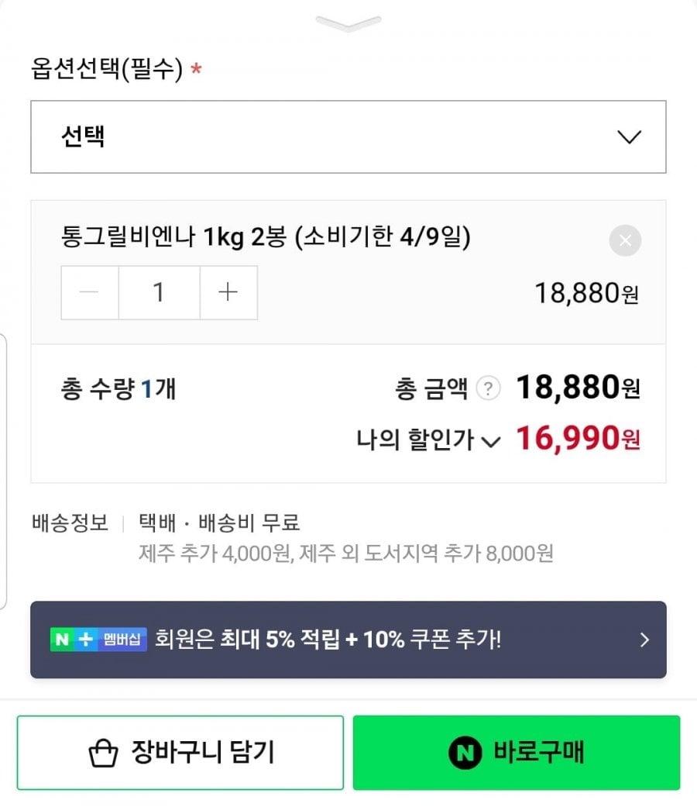Viewport: 697px width, 807px height.
Task: Expand the 나의 할인가 discount details
Action: pos(490,441)
